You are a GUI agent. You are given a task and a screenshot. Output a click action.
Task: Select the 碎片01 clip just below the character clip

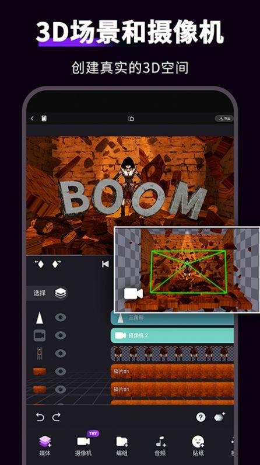click(172, 372)
